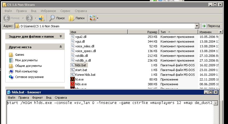
Task: Open Общие документы link
Action: (x=28, y=66)
